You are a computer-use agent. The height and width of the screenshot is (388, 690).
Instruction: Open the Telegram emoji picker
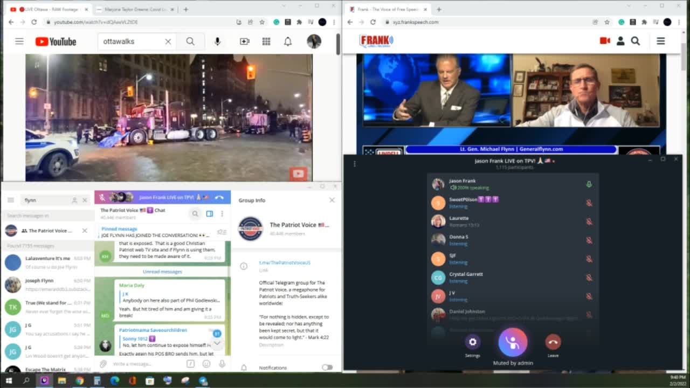(206, 364)
